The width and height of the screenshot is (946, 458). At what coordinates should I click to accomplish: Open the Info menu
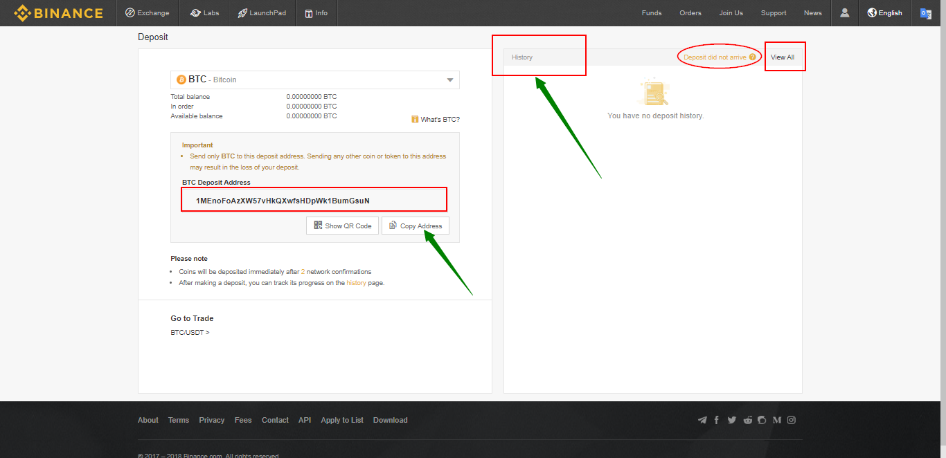coord(316,13)
